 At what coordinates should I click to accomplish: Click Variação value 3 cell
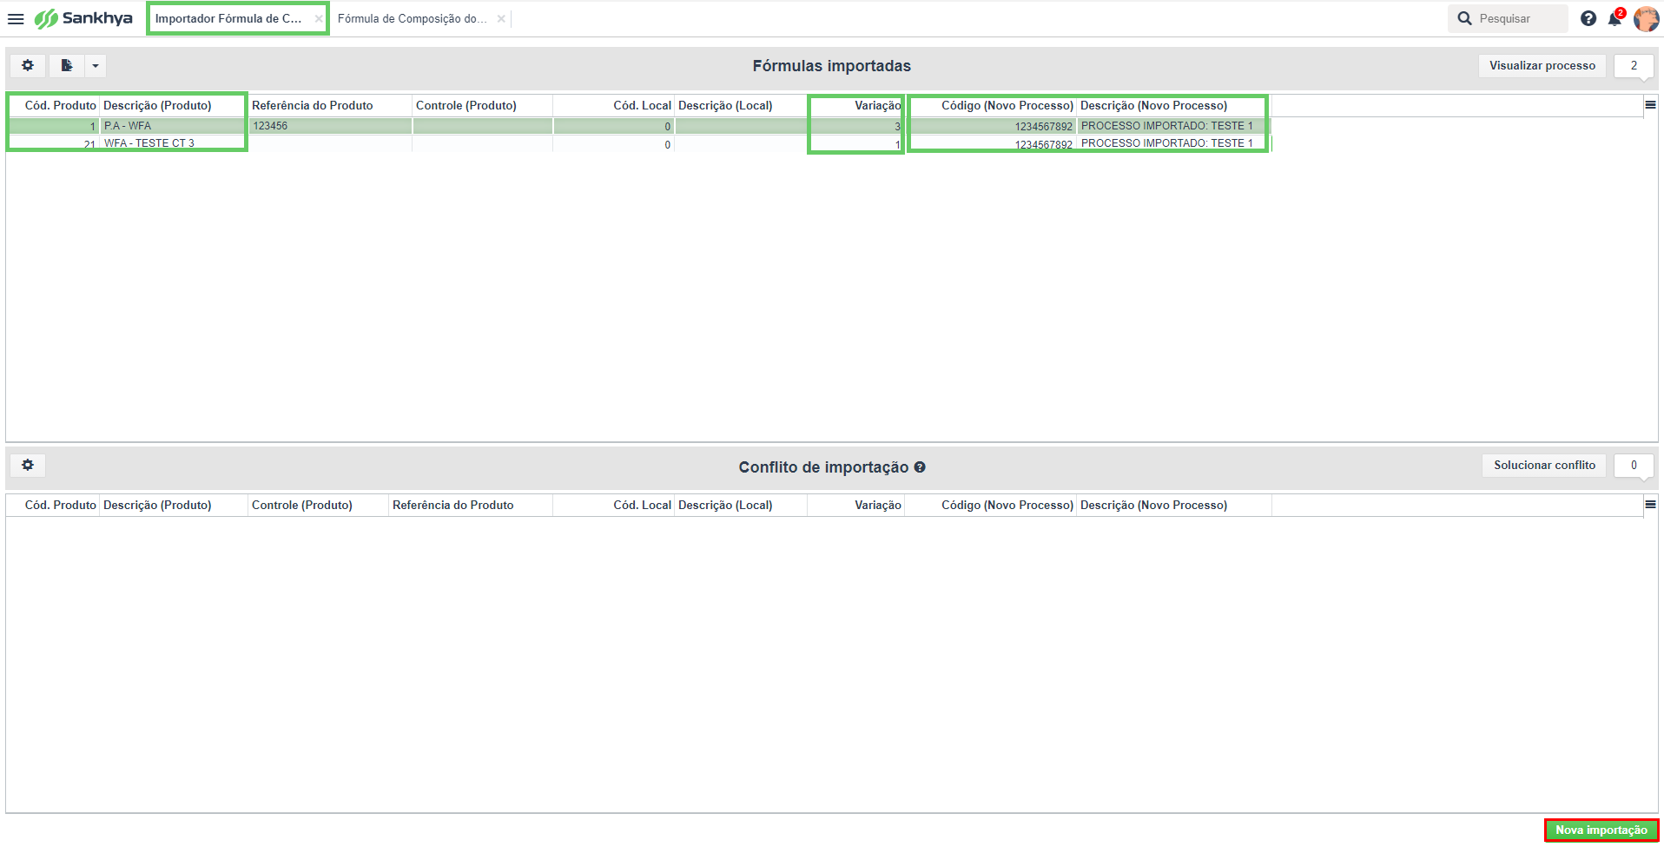(x=856, y=126)
